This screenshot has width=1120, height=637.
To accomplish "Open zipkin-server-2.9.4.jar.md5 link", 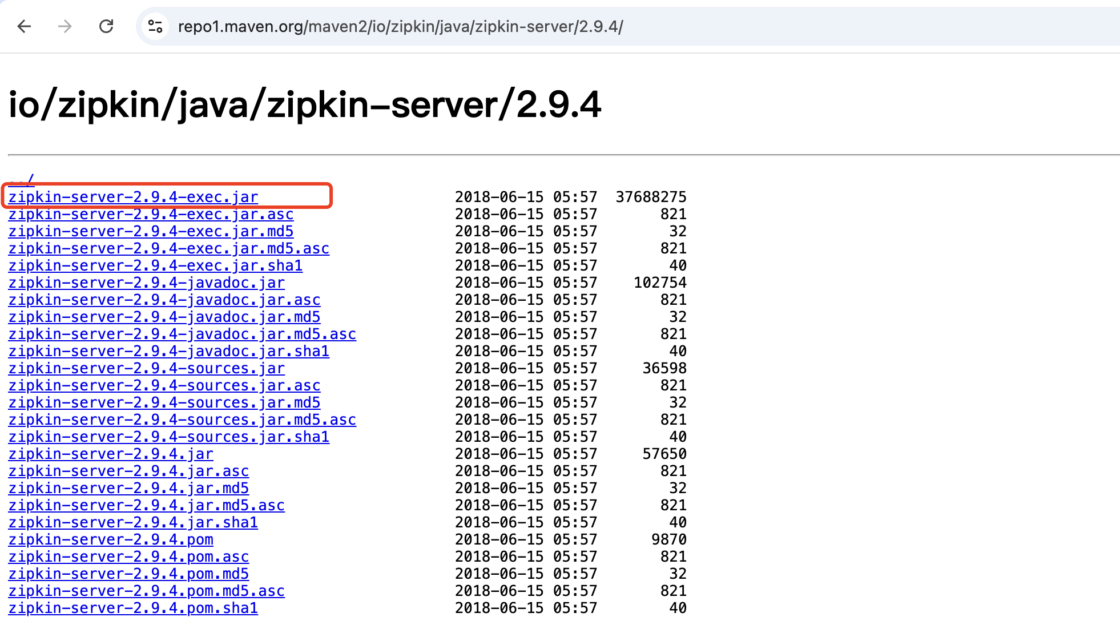I will [x=128, y=488].
